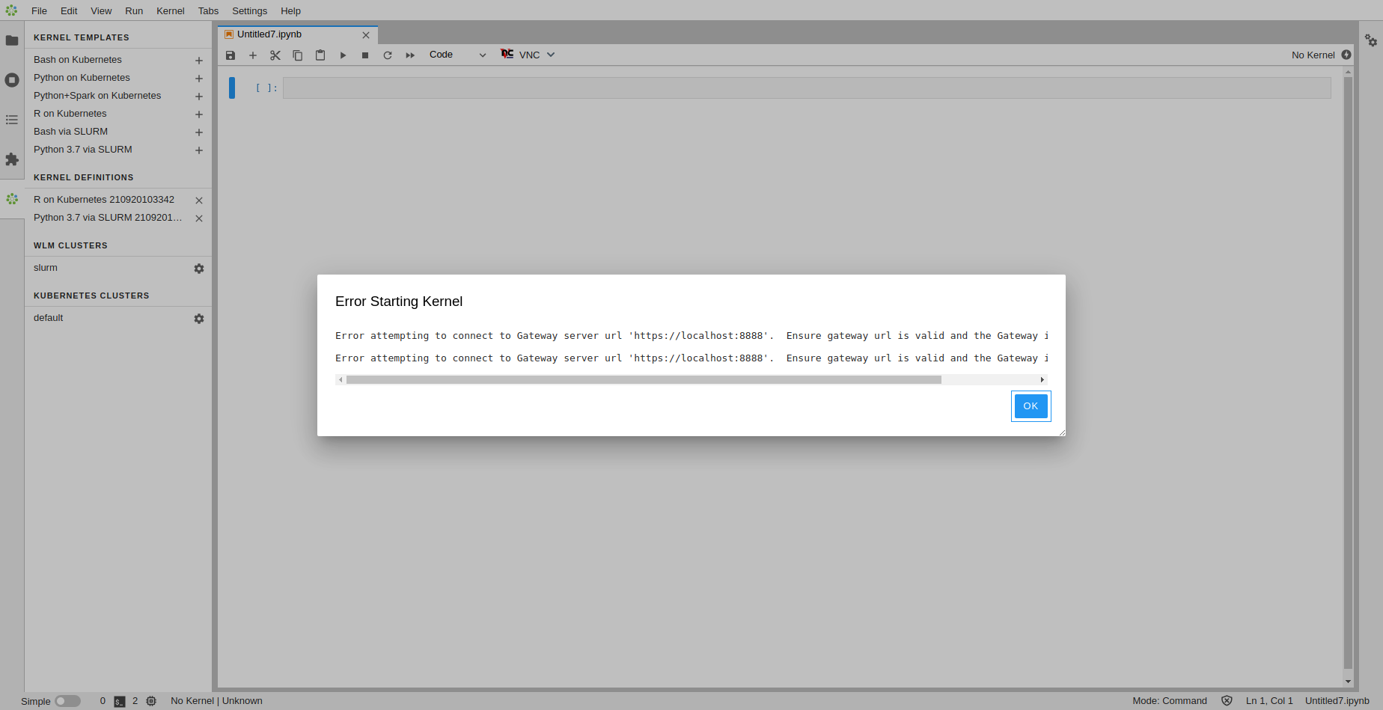Dismiss the kernel error with OK

pos(1031,406)
